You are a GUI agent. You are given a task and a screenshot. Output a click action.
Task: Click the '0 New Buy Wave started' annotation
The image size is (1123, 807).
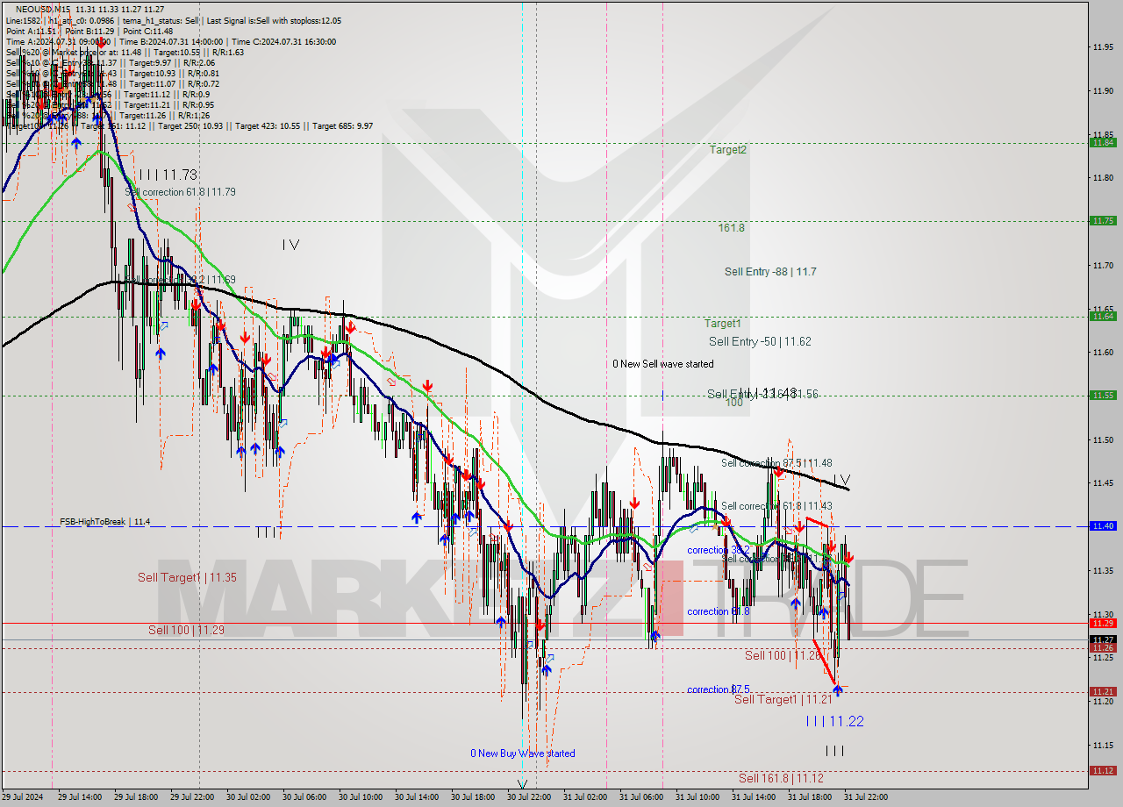click(x=523, y=753)
